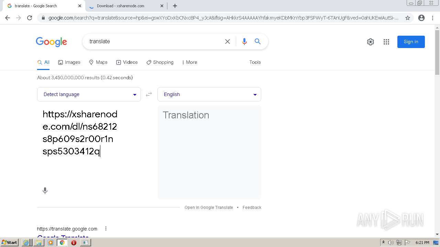Click the Feedback link
Viewport: 440px width, 247px height.
pyautogui.click(x=252, y=208)
